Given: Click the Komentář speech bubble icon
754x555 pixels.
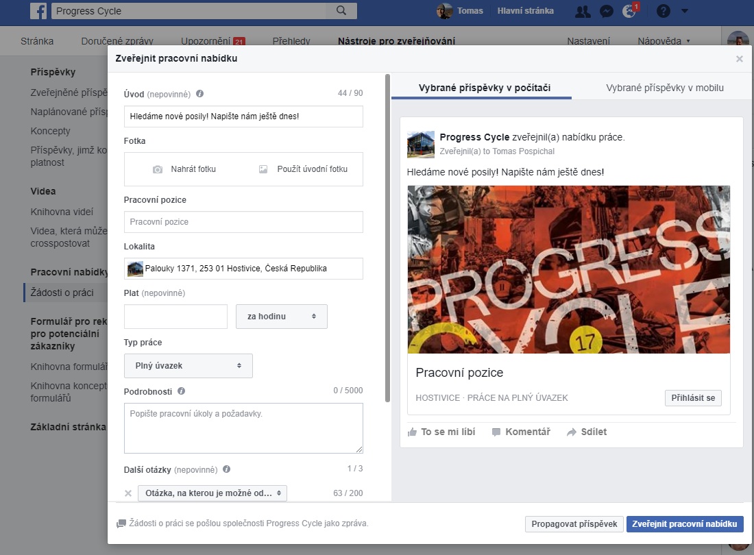Looking at the screenshot, I should 496,432.
